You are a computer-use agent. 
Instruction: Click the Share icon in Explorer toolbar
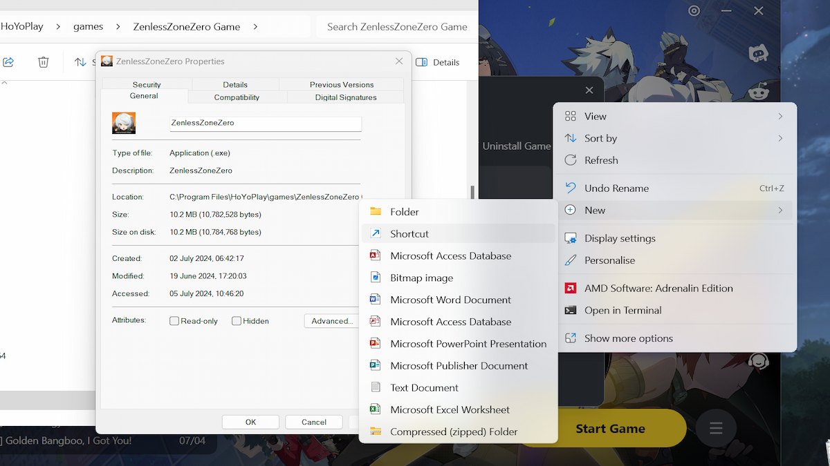pyautogui.click(x=8, y=61)
